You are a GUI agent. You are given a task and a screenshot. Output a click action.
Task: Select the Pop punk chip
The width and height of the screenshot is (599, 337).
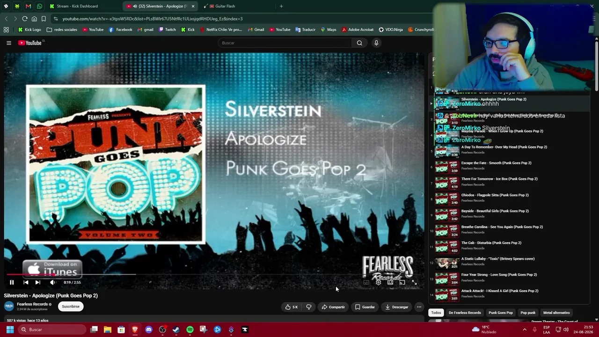tap(528, 313)
